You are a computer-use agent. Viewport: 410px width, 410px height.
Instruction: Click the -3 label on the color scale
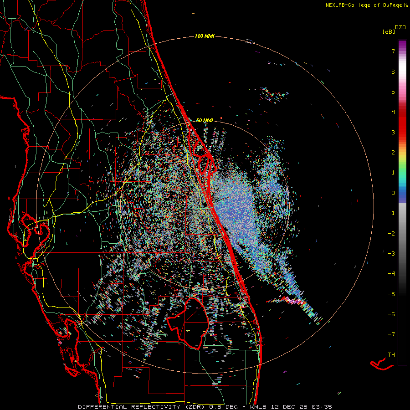tap(391, 254)
